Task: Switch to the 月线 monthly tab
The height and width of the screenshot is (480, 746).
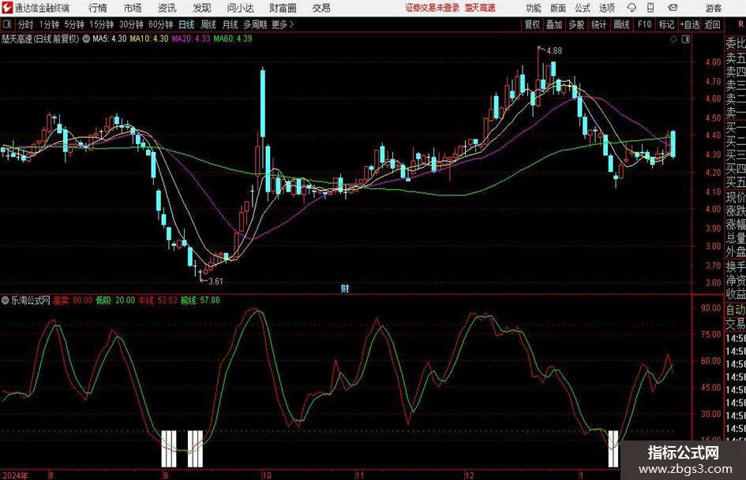Action: [231, 24]
